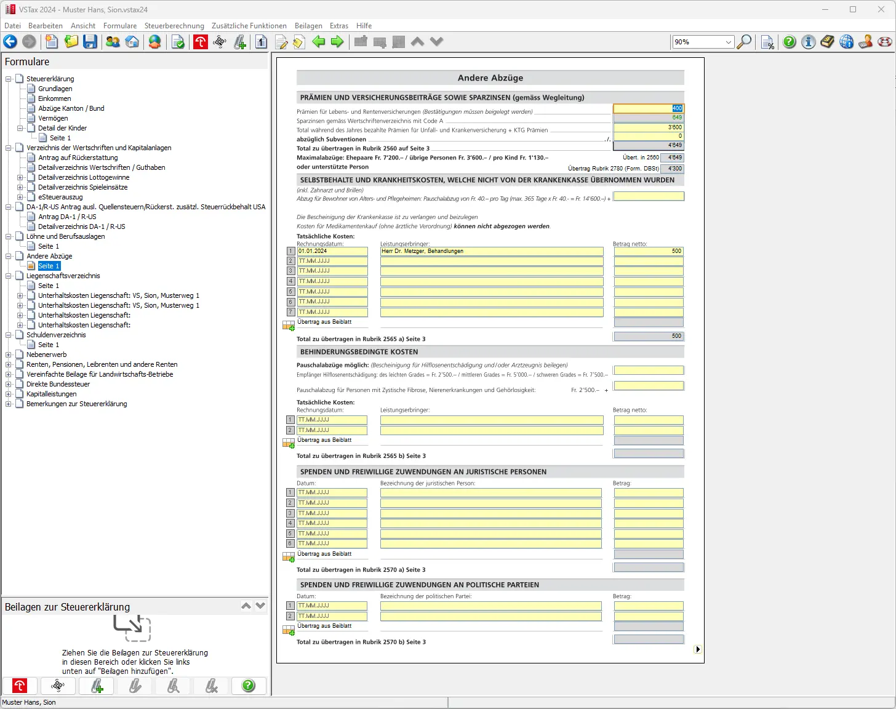Image resolution: width=896 pixels, height=709 pixels.
Task: Click the house icon in toolbar
Action: coord(132,42)
